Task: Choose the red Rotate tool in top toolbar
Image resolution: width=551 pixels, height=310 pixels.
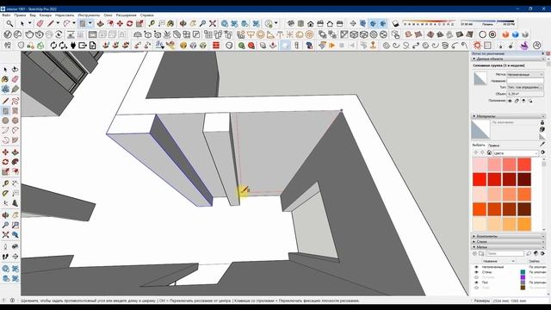Action: 130,23
